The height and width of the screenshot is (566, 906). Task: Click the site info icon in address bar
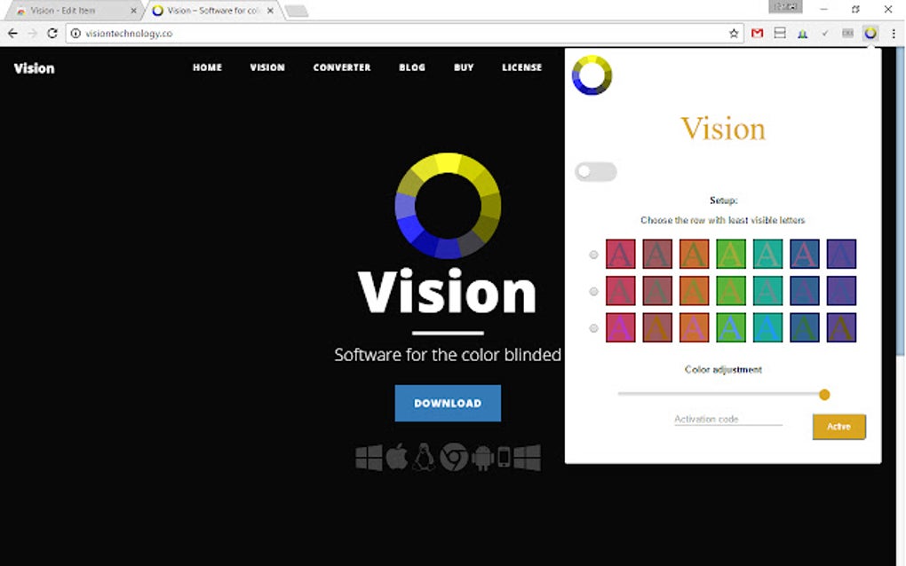75,34
